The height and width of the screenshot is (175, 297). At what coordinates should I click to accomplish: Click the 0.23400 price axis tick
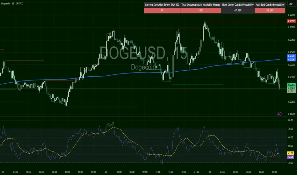coord(292,52)
